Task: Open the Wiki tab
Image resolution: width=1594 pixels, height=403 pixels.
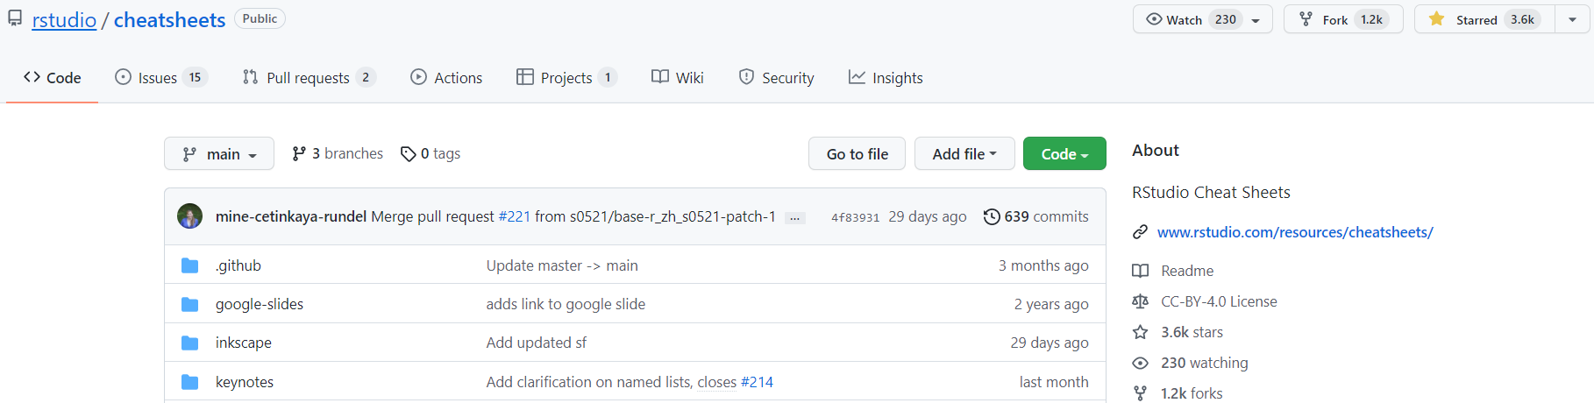Action: click(x=678, y=78)
